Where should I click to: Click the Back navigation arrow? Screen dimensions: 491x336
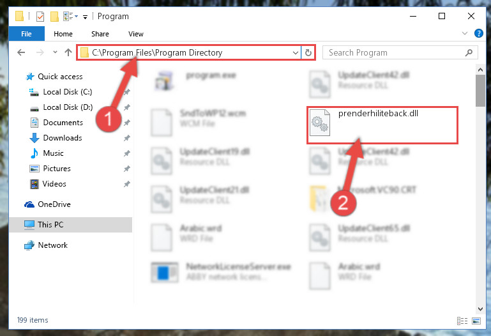point(21,52)
